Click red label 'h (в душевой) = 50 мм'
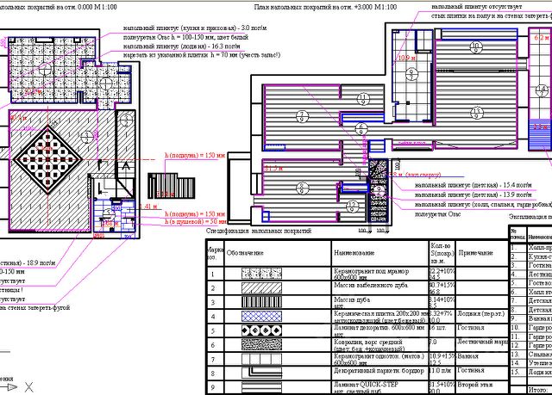Viewport: 552px width, 395px height. click(196, 221)
